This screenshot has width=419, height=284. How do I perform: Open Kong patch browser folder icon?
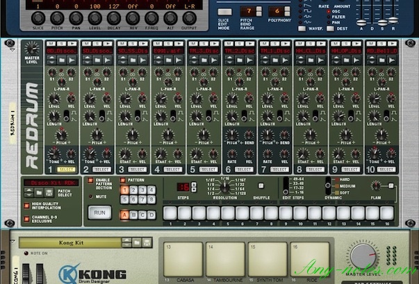pos(137,242)
